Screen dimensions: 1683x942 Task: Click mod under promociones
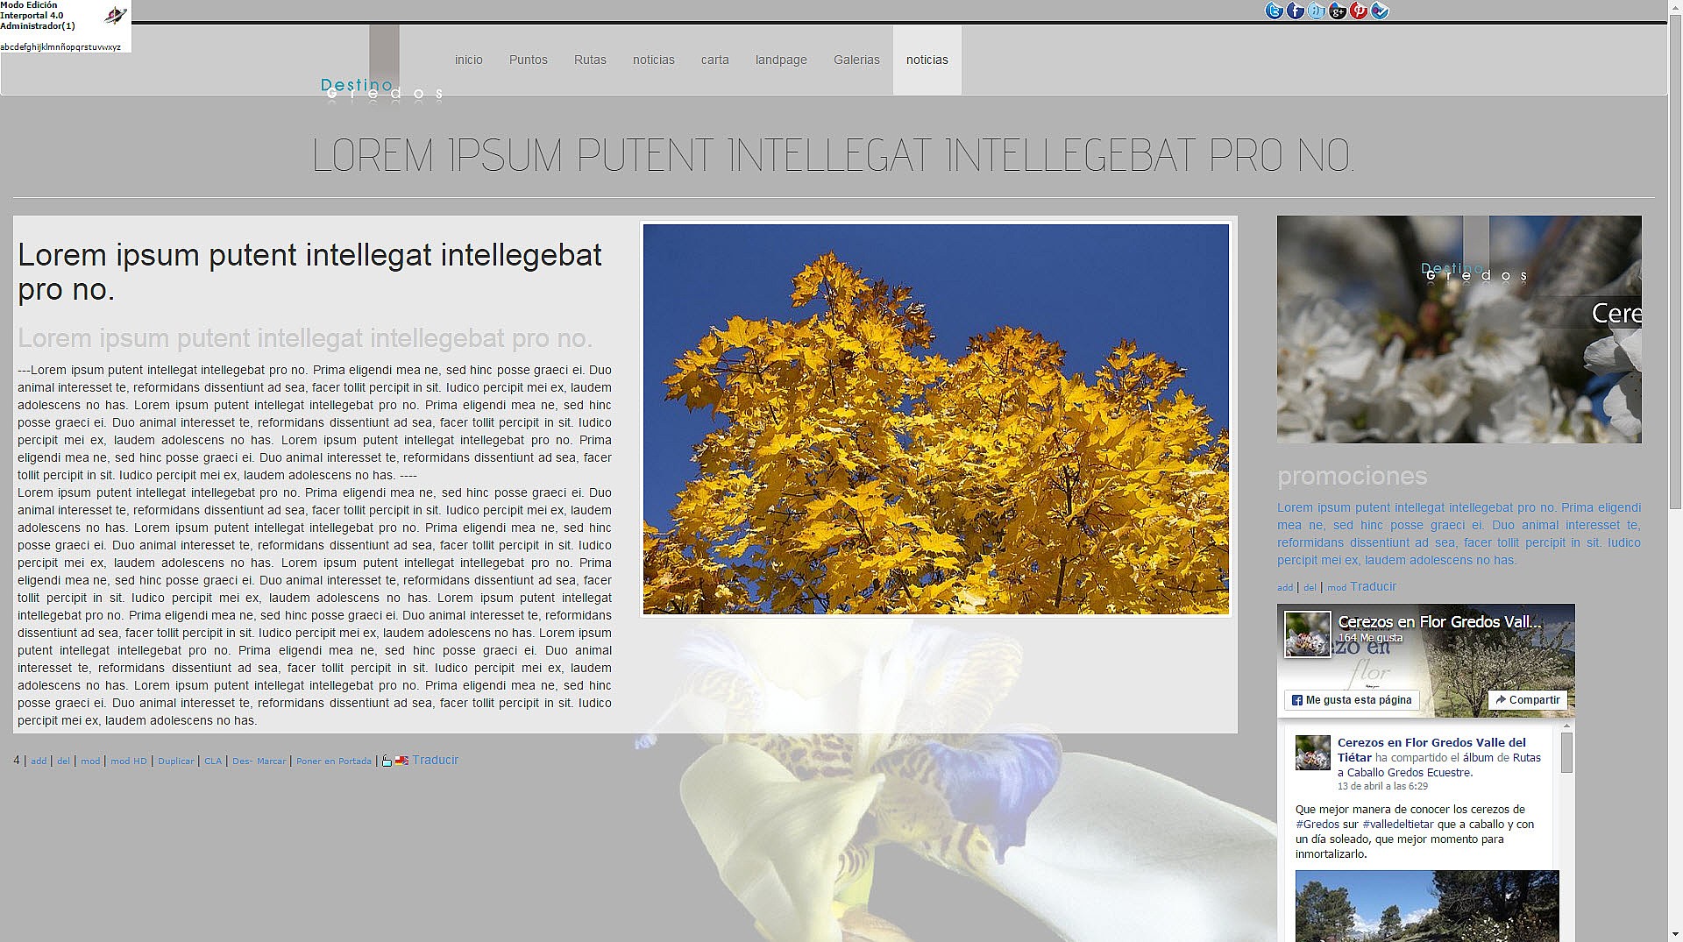pos(1337,588)
